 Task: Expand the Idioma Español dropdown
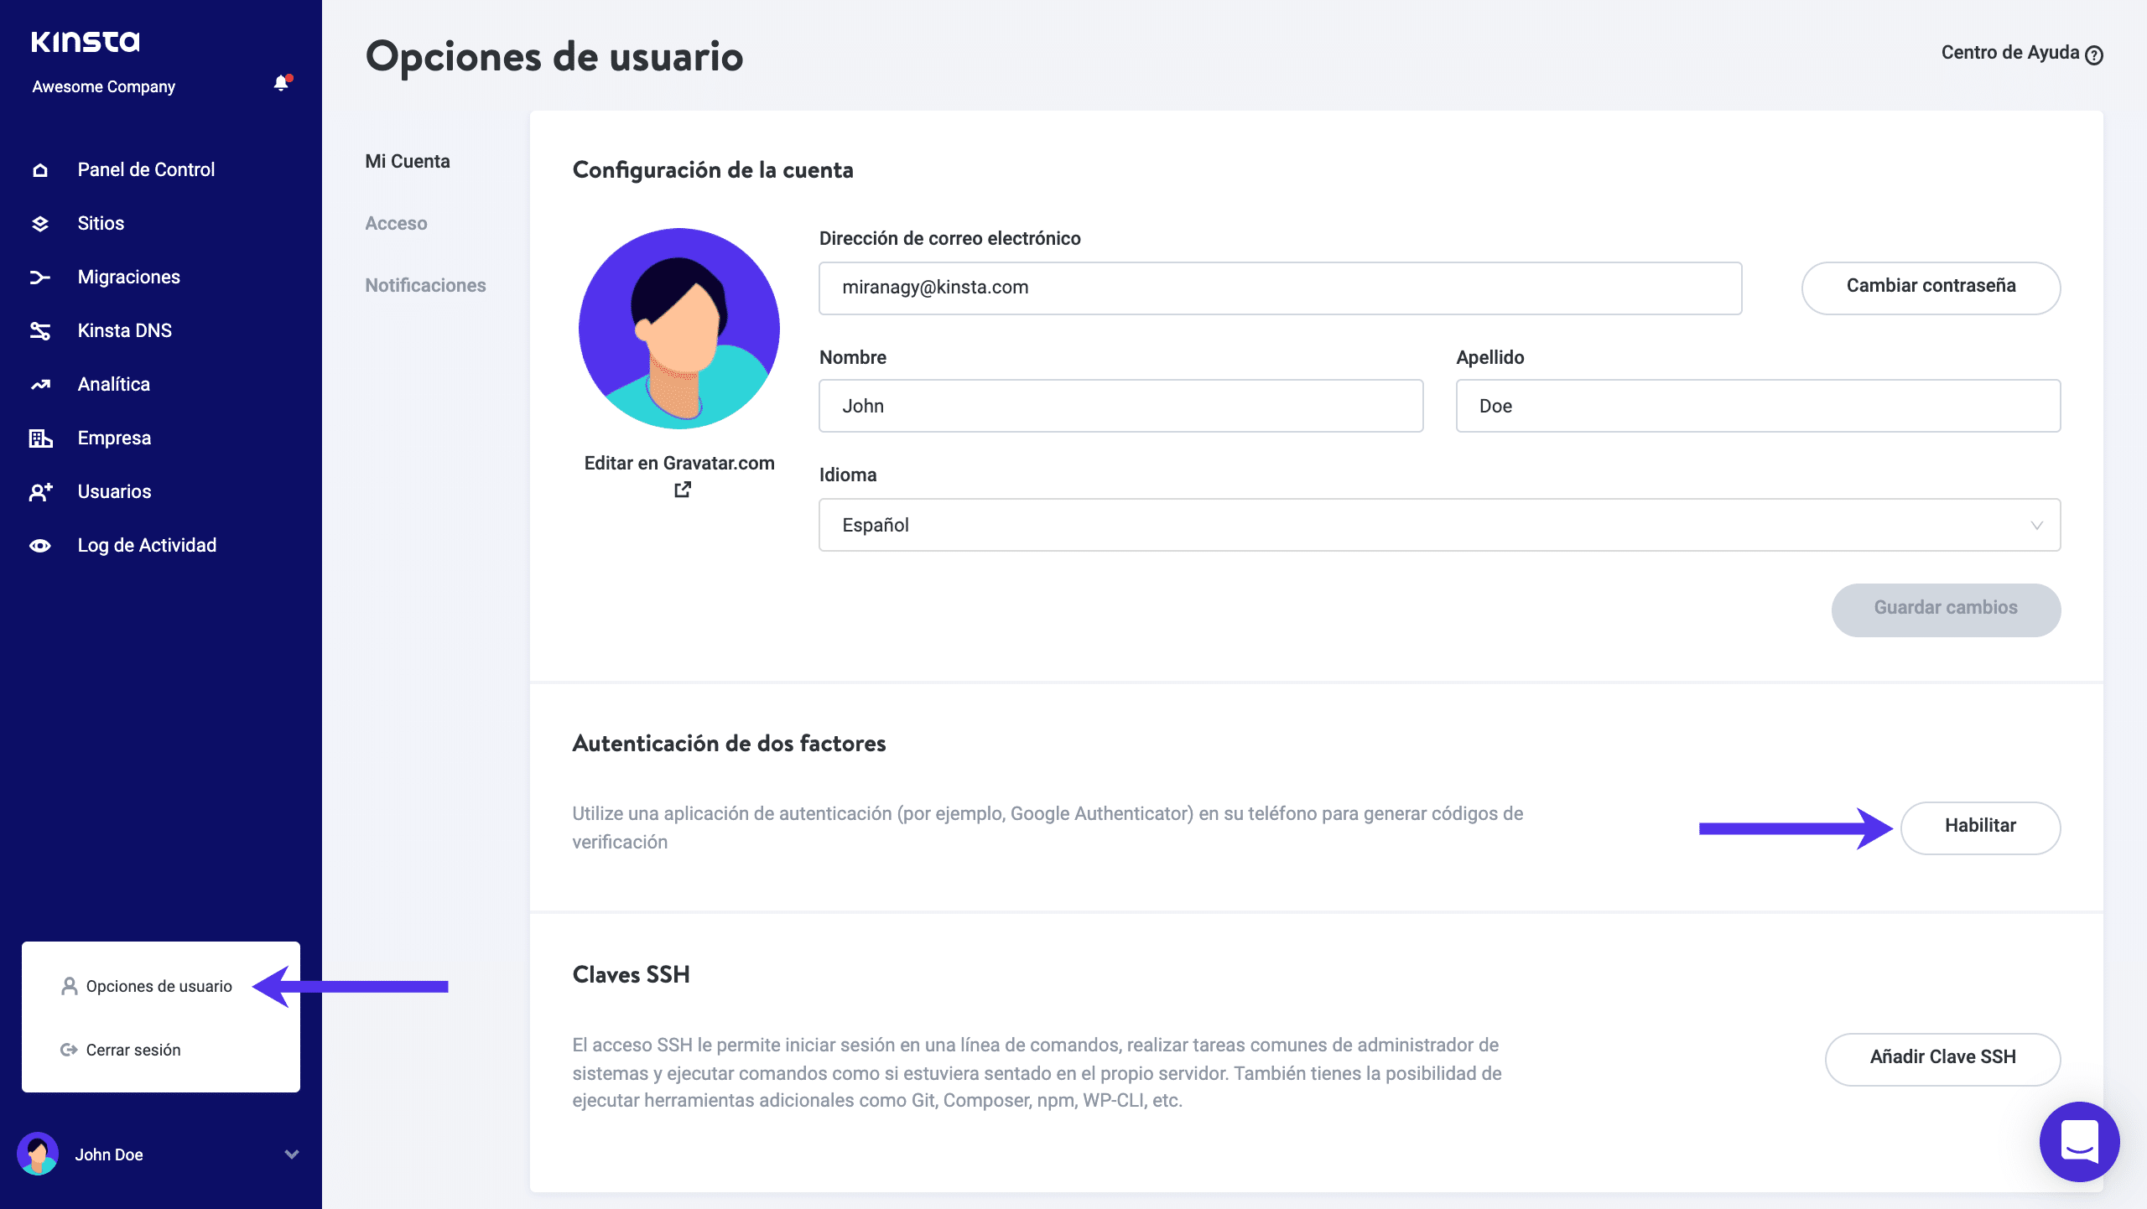tap(1439, 525)
